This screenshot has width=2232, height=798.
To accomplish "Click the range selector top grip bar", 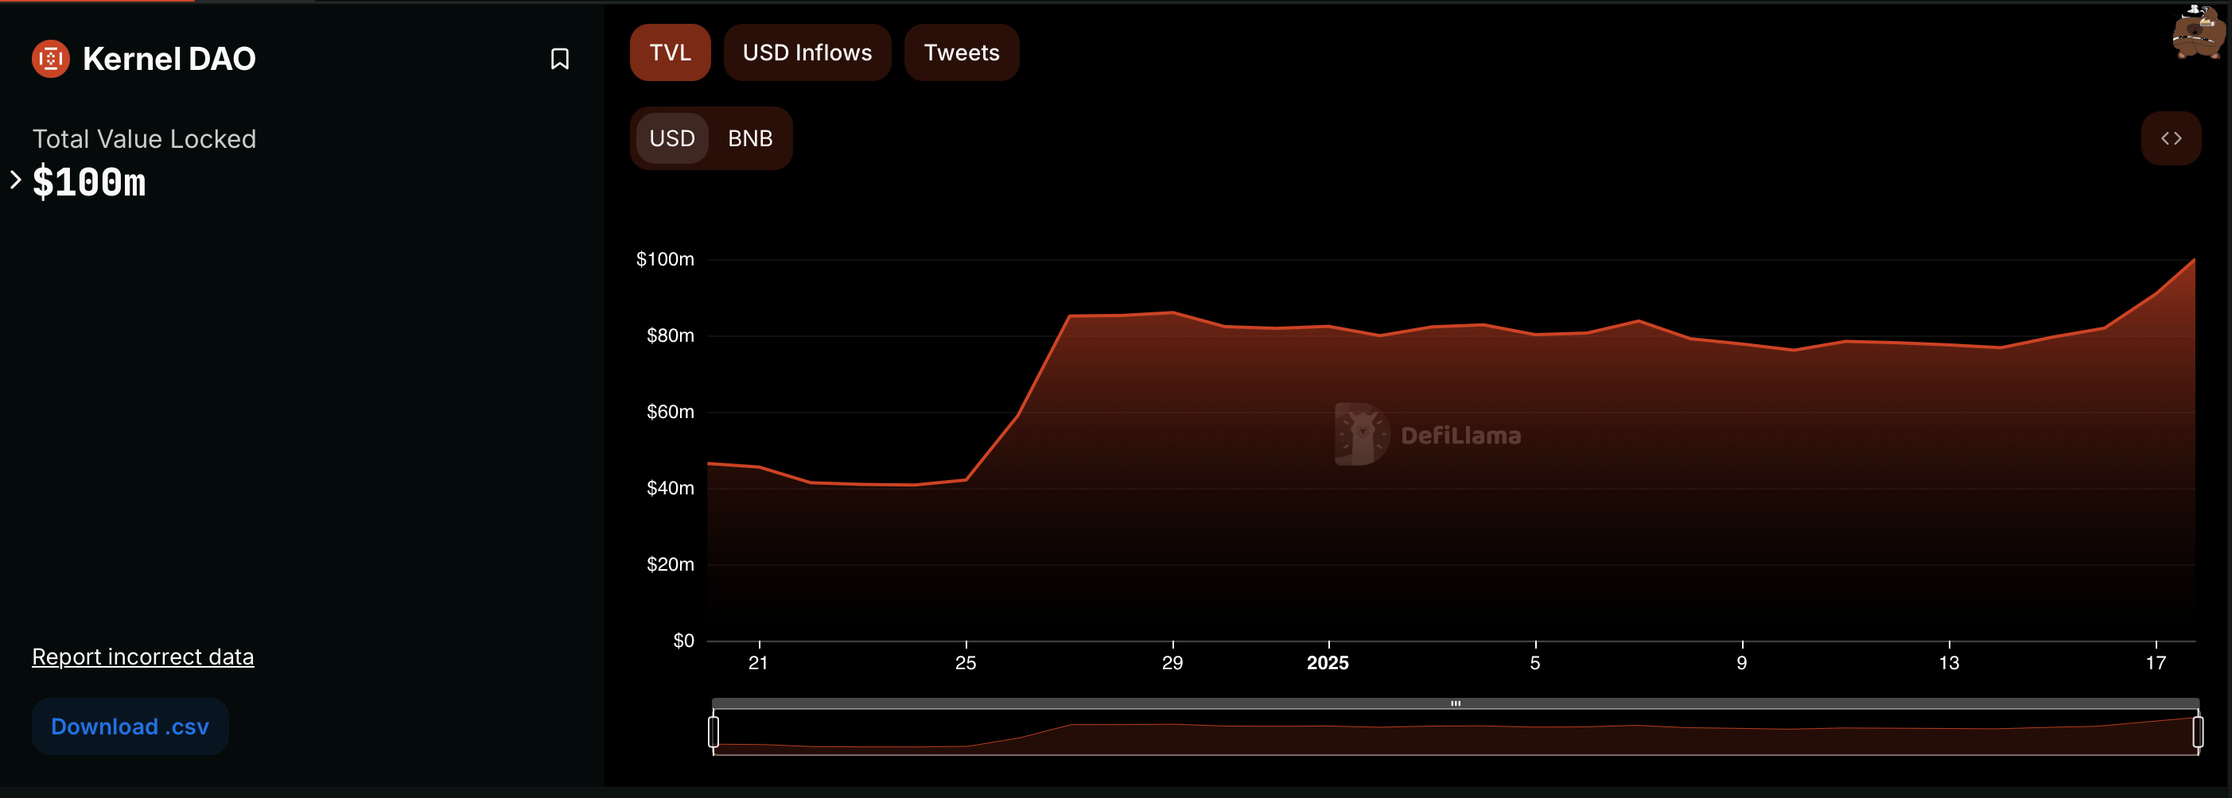I will (1456, 703).
